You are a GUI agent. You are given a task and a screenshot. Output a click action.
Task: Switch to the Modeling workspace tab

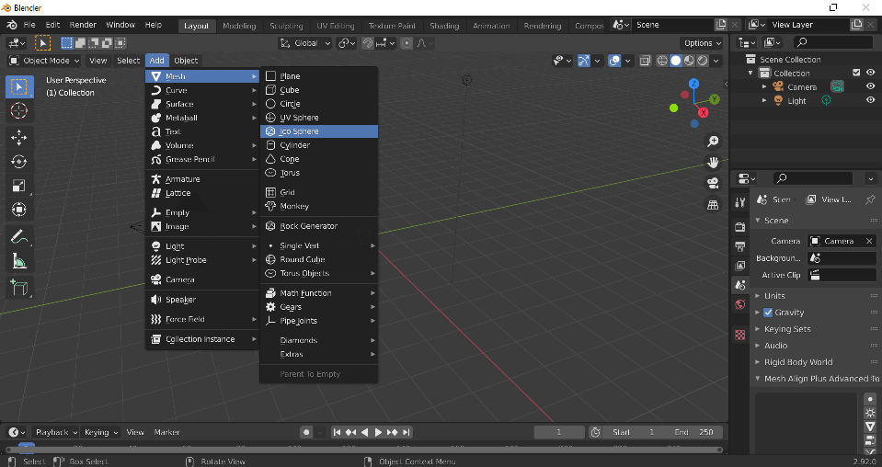click(239, 26)
